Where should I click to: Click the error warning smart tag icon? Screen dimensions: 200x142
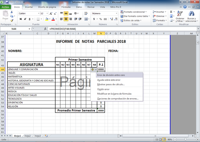[x=92, y=70]
